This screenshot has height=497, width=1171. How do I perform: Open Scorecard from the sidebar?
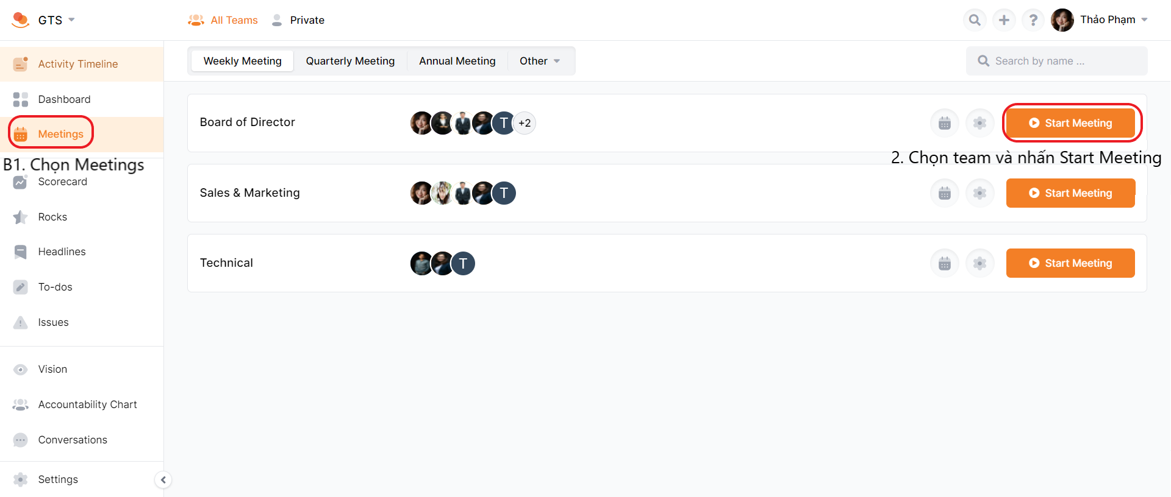(x=62, y=182)
